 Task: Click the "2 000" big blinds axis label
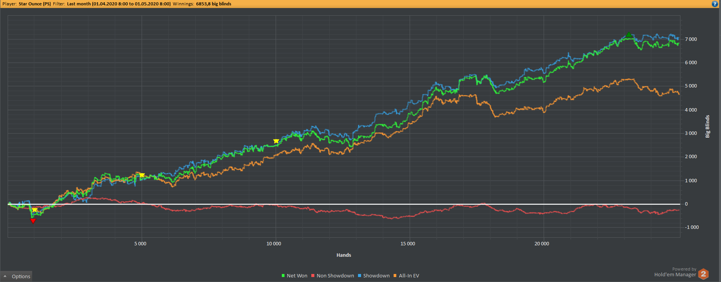(691, 157)
